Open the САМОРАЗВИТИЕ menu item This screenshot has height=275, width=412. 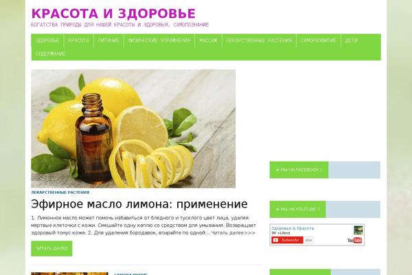click(x=319, y=41)
